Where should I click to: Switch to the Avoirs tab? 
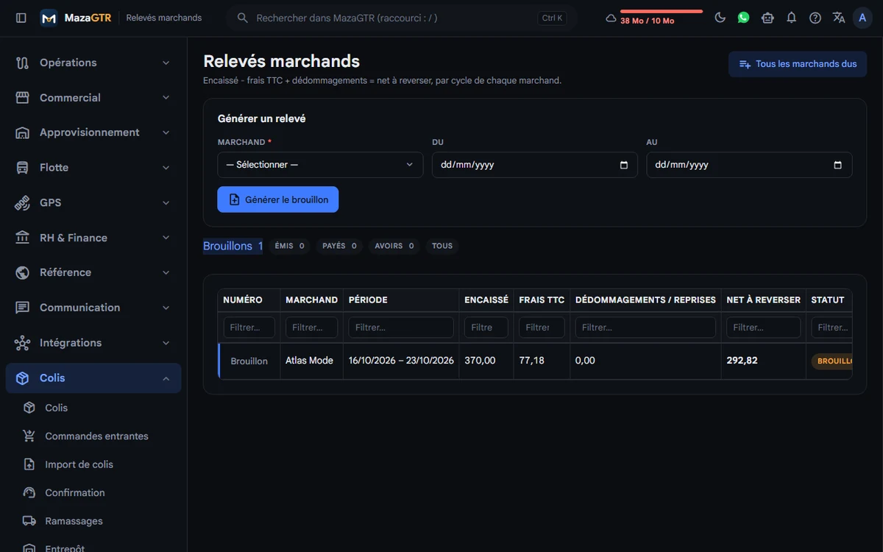tap(394, 246)
